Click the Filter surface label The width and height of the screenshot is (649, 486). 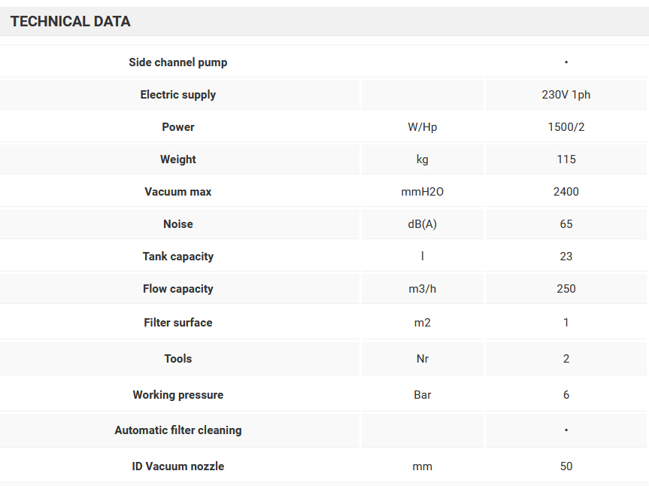point(178,323)
